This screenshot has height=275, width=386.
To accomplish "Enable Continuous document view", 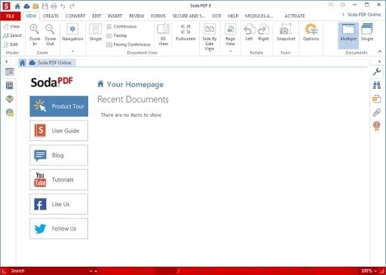I will pos(121,26).
